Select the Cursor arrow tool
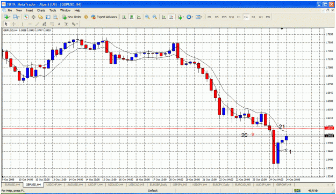The image size is (336, 194). [6, 24]
